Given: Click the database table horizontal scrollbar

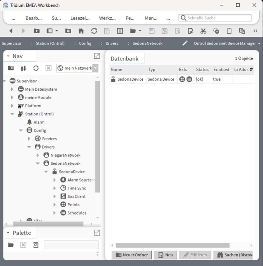Looking at the screenshot, I should 173,245.
